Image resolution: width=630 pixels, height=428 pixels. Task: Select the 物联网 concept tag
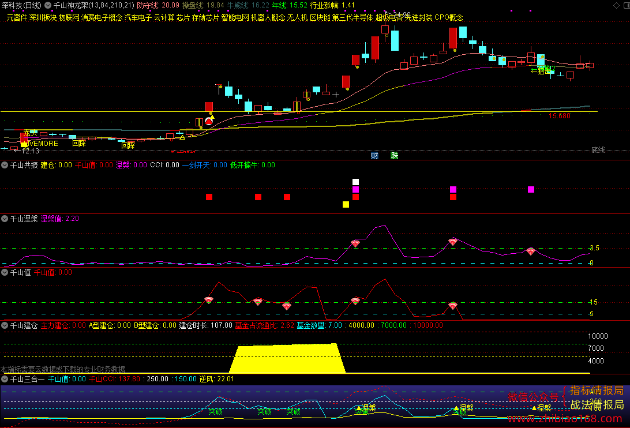pos(69,18)
